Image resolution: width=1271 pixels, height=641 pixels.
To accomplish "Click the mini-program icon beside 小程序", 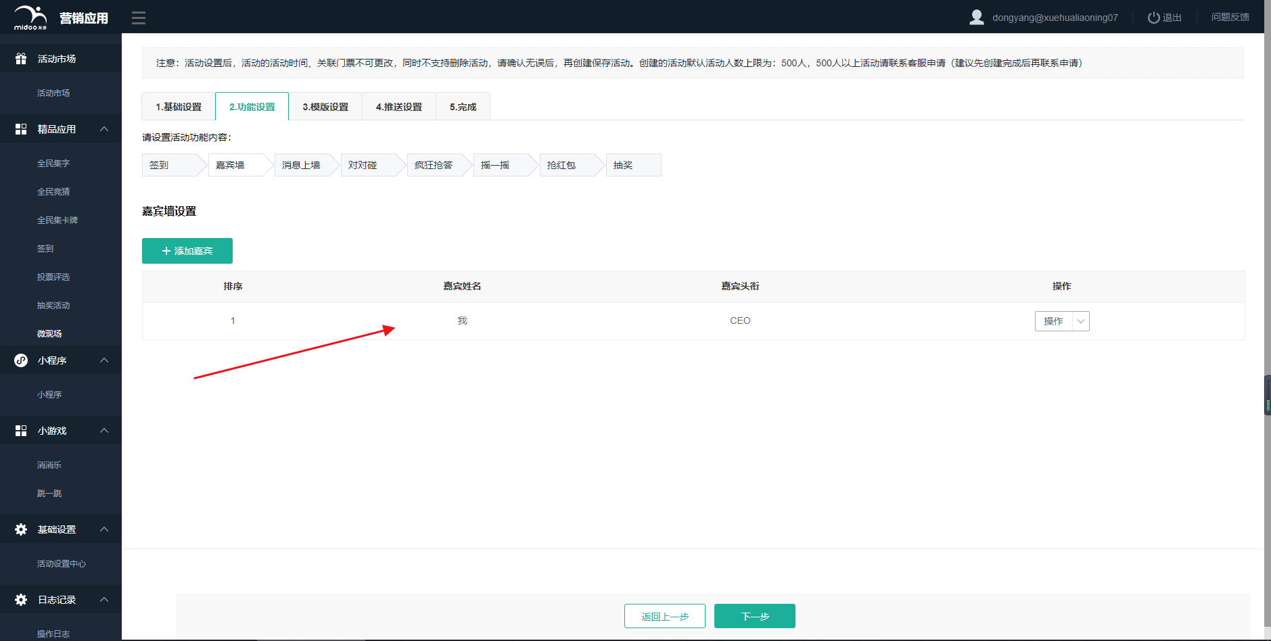I will click(x=21, y=360).
